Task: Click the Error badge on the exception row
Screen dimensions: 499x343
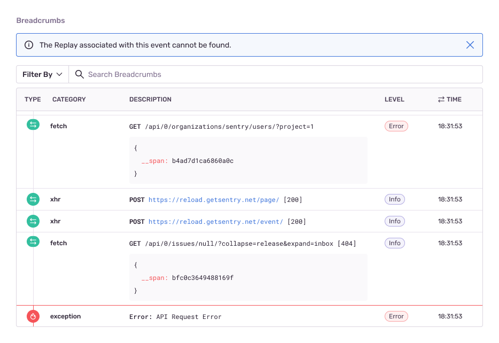Action: click(396, 316)
